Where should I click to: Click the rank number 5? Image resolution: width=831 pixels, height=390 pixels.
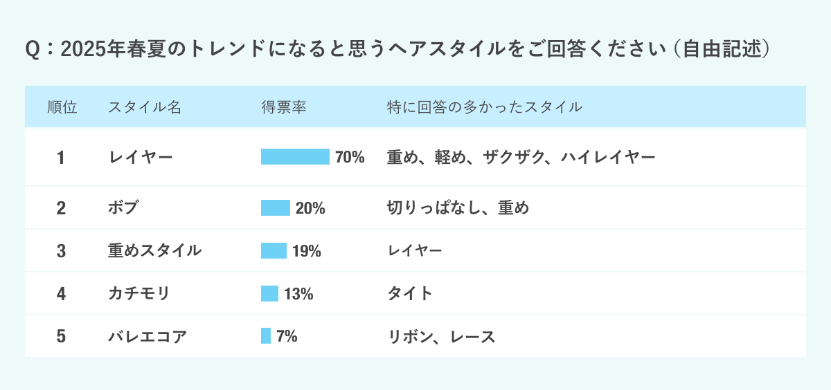(x=61, y=336)
